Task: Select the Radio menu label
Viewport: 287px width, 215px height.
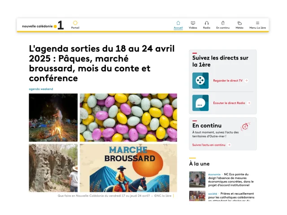Action: [207, 28]
